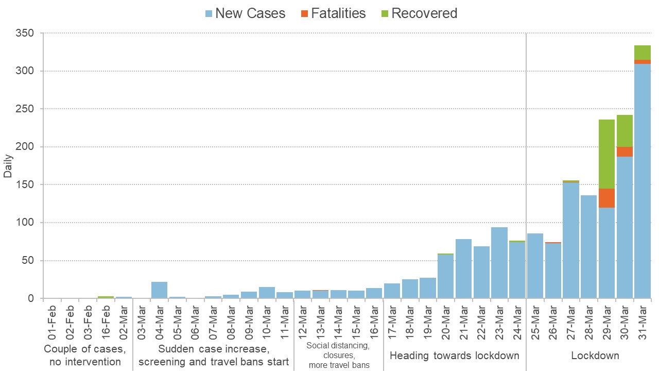
Task: Click the 16-Mar New Cases bar
Action: pos(374,293)
